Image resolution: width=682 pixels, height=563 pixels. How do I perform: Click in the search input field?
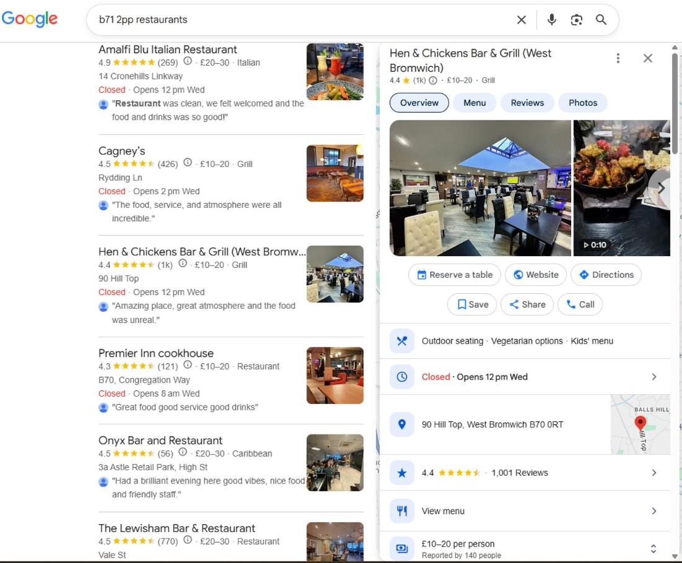point(305,20)
